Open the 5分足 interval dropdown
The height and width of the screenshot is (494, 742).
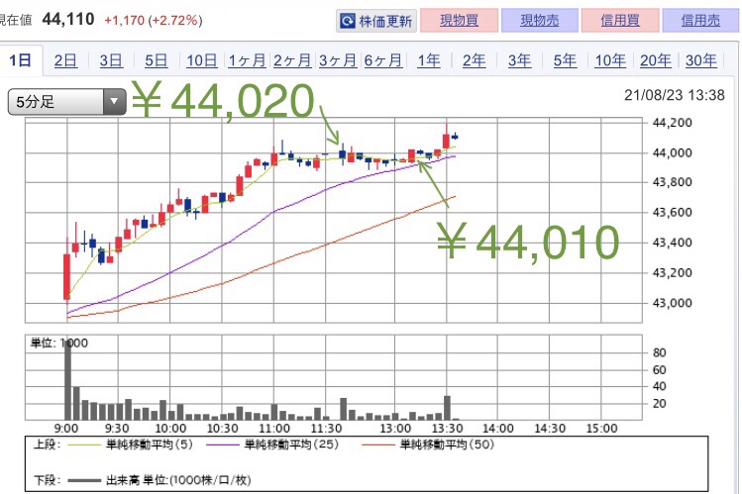click(67, 101)
